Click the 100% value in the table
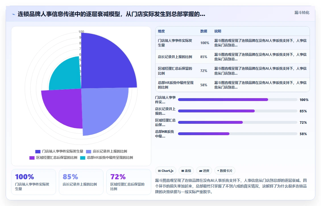321x206 pixels. pyautogui.click(x=205, y=43)
